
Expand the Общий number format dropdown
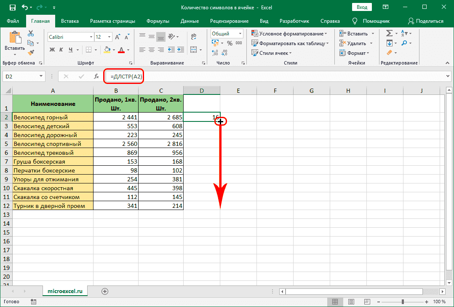click(240, 34)
